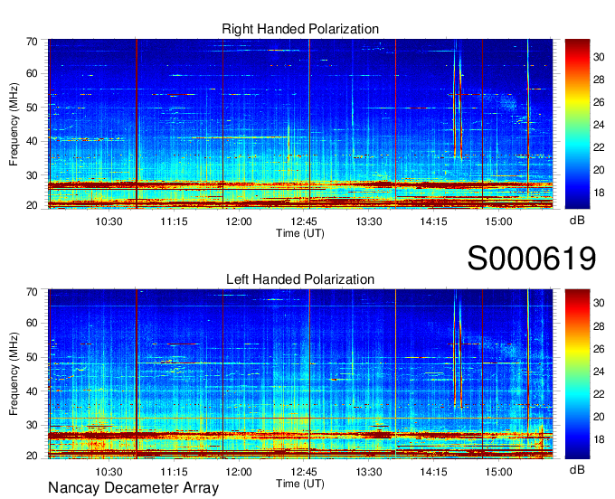Click the 24 dB label on the Right Handed colorbar
This screenshot has width=615, height=499.
(x=599, y=125)
